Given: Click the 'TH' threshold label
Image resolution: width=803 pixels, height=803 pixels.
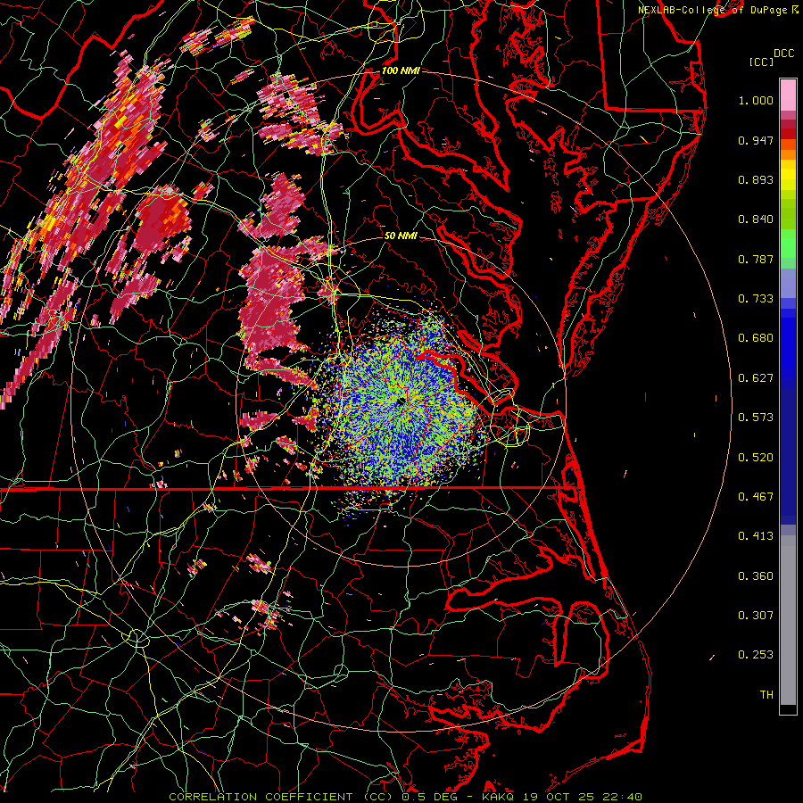Looking at the screenshot, I should click(x=766, y=695).
